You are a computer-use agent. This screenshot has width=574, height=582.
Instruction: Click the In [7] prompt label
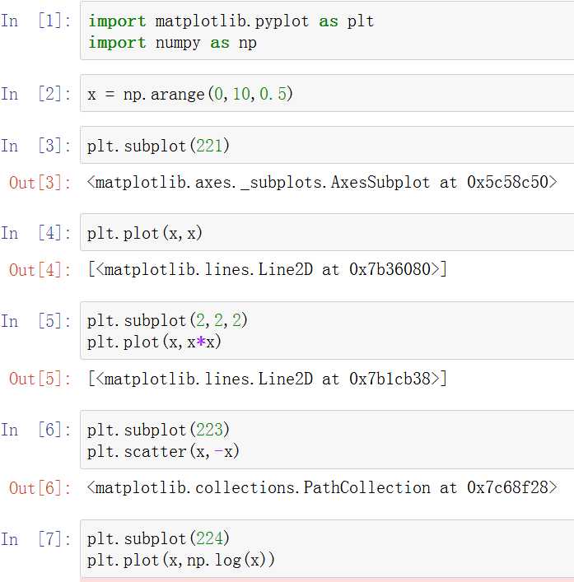35,539
